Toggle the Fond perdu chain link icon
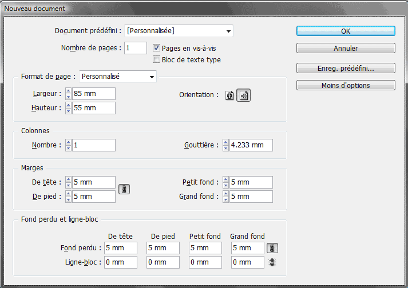This screenshot has height=288, width=408. [x=272, y=248]
